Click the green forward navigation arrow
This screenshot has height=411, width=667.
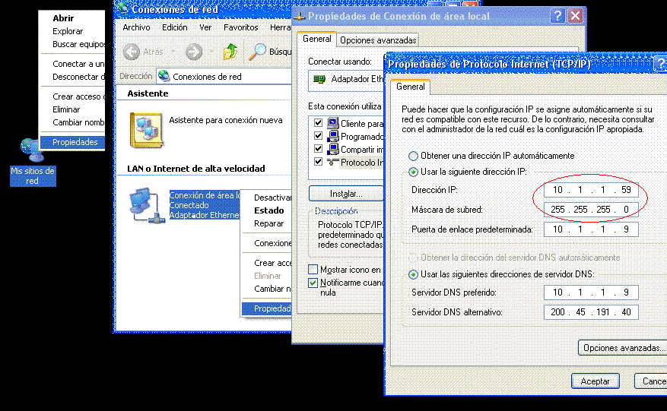click(x=193, y=52)
